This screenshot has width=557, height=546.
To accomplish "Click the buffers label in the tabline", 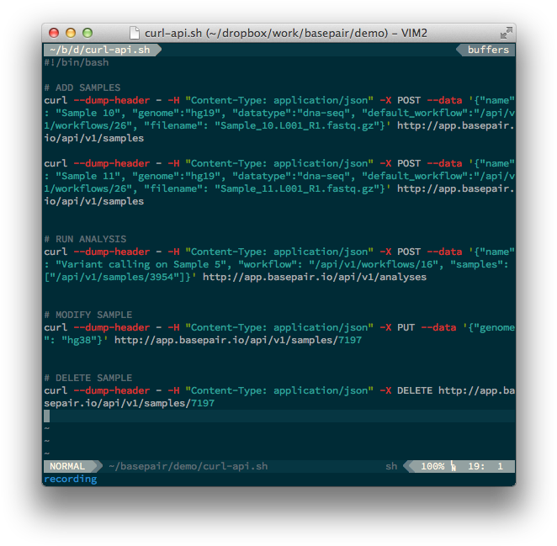I will click(488, 50).
